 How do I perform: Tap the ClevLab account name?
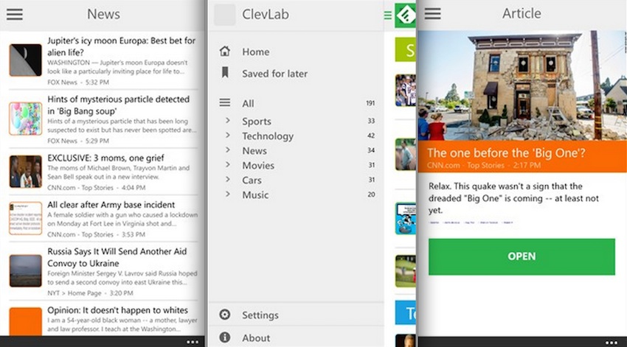tap(265, 15)
